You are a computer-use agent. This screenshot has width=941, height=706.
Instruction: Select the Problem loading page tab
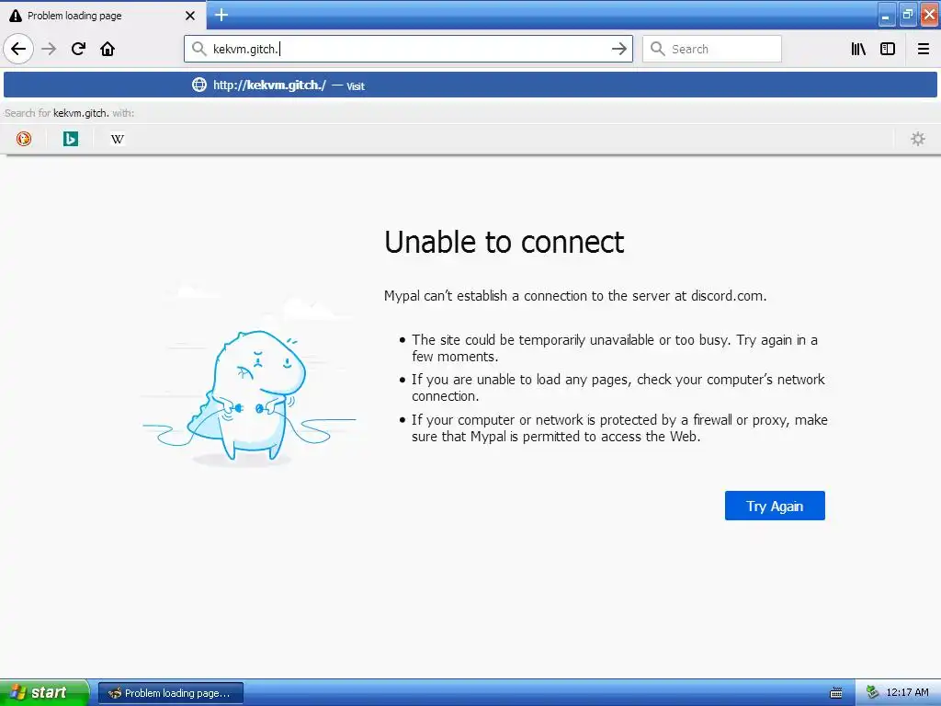pos(103,15)
